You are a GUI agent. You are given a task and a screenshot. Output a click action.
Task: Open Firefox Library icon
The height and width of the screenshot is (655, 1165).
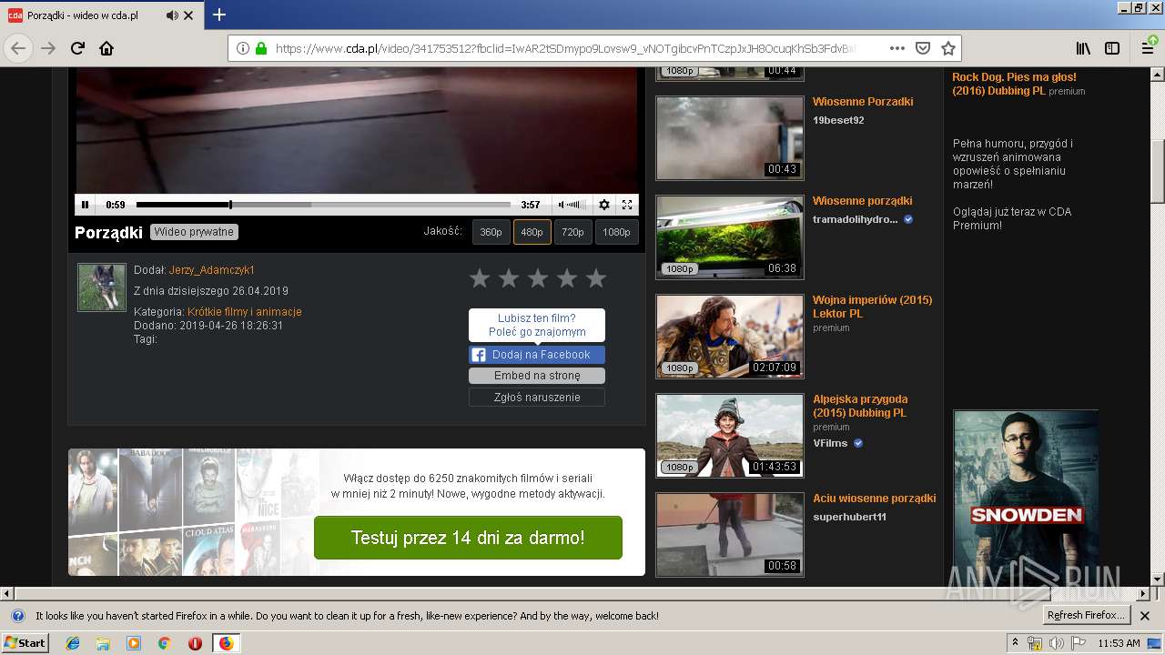pyautogui.click(x=1083, y=48)
